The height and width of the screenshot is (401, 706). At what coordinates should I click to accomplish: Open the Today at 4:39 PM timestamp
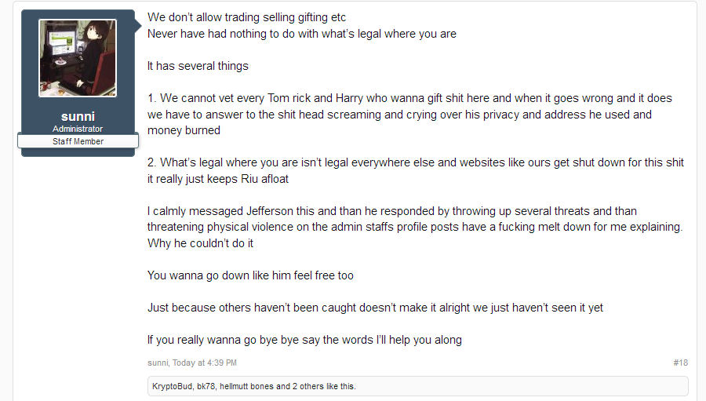click(x=205, y=363)
